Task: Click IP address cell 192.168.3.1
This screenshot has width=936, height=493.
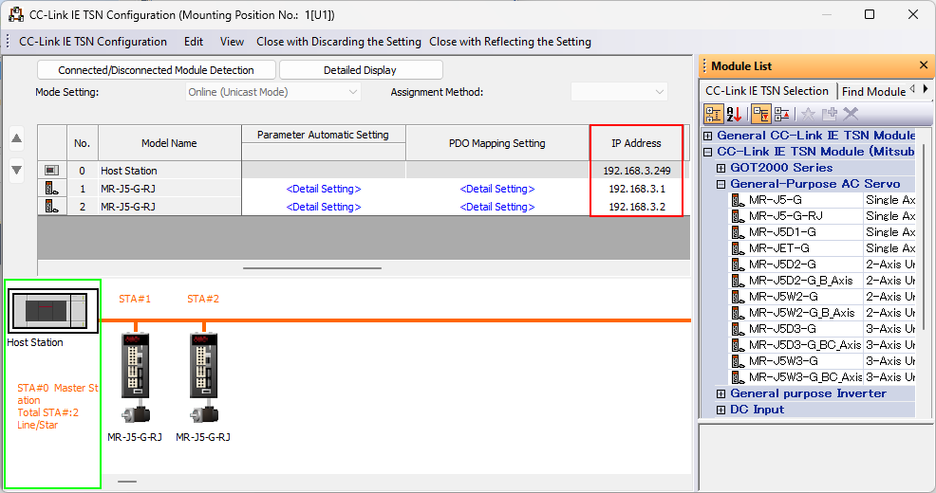Action: click(x=636, y=189)
